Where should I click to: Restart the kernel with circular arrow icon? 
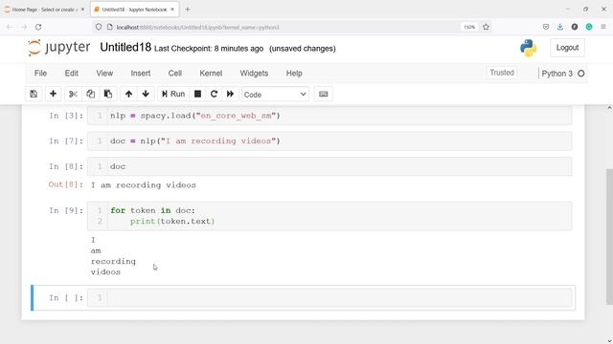coord(214,94)
